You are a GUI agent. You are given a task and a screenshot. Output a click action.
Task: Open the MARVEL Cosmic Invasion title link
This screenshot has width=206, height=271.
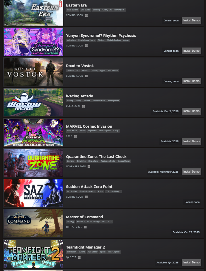[89, 126]
